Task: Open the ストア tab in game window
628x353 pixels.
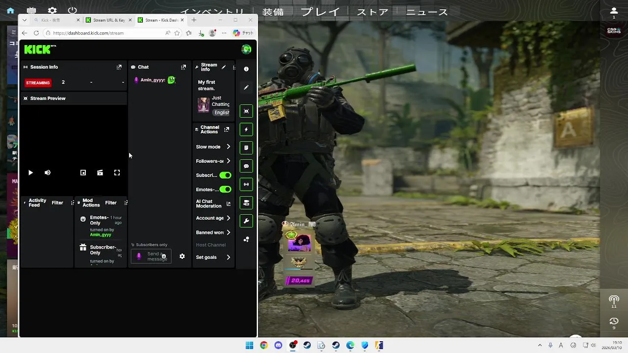Action: [372, 12]
